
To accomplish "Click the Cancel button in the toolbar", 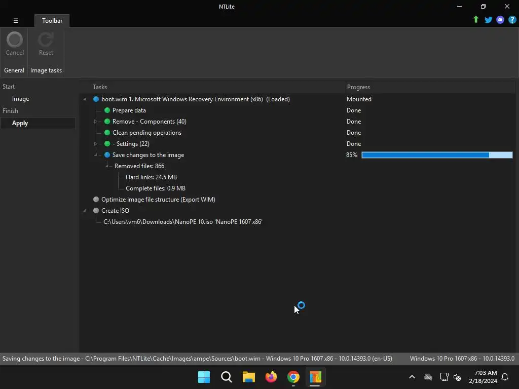I will [x=15, y=44].
